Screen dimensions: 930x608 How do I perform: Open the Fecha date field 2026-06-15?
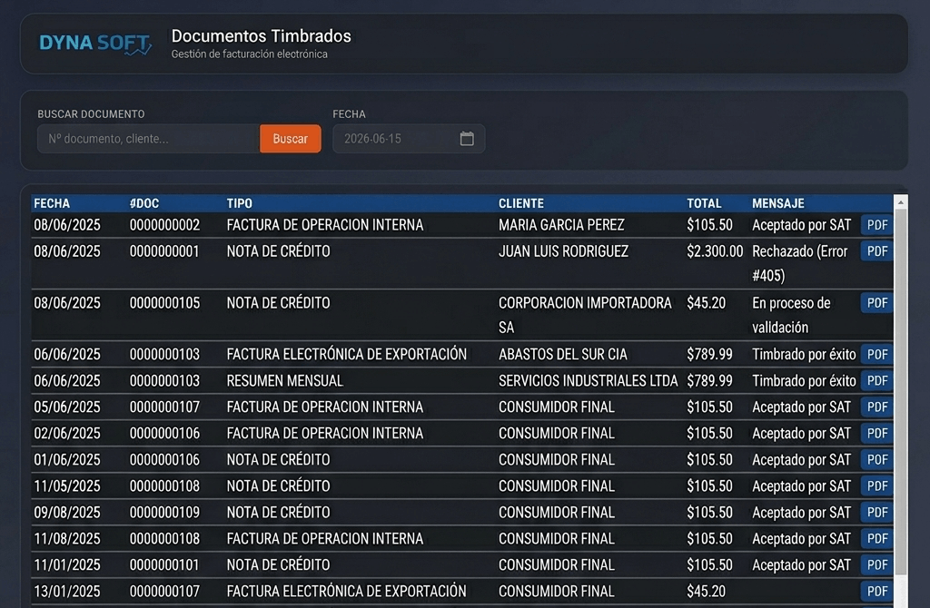point(409,139)
